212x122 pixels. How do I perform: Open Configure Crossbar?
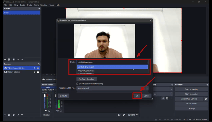pyautogui.click(x=86, y=79)
